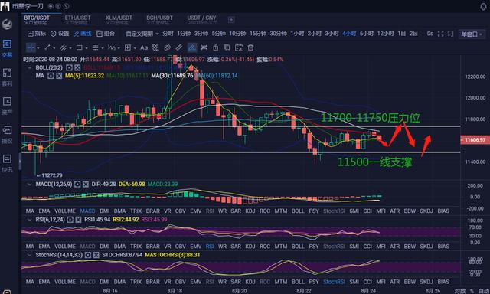Viewport: 490px width, 294px height.
Task: Click the plus icon to add pair tab
Action: 231,20
